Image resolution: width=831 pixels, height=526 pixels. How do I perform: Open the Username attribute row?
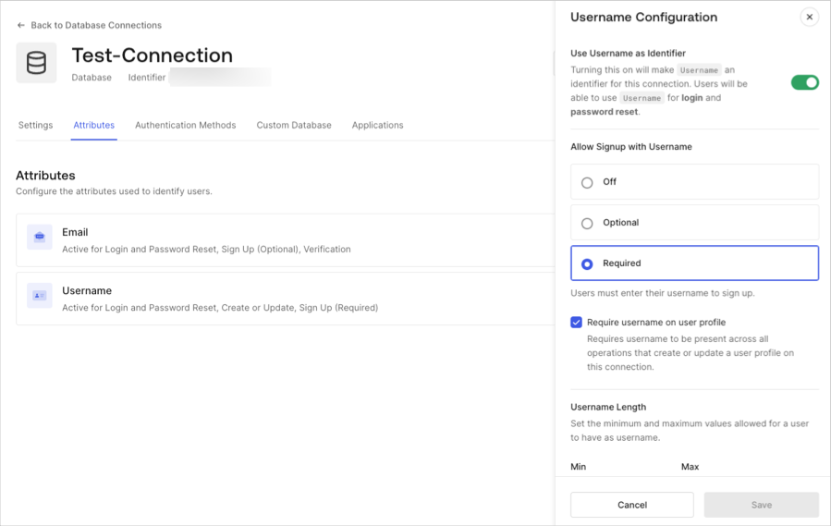[x=285, y=299]
